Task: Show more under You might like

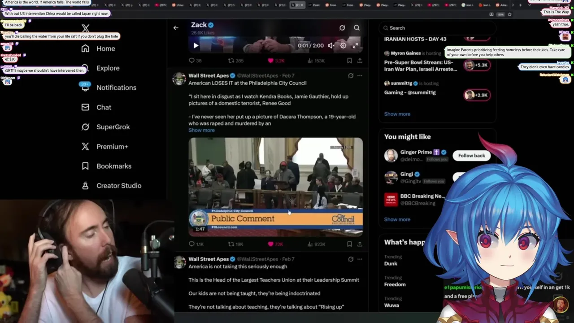Action: pyautogui.click(x=397, y=219)
